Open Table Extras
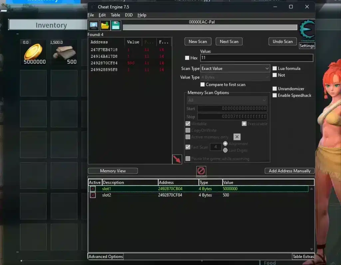Viewport: 341px width, 265px height. tap(303, 257)
